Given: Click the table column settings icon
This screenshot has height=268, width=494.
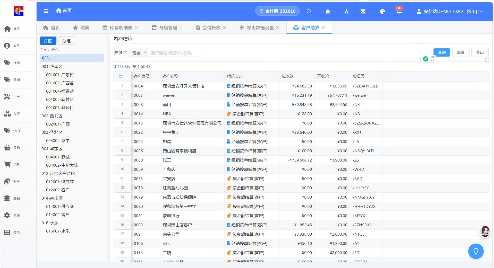Looking at the screenshot, I should 121,76.
